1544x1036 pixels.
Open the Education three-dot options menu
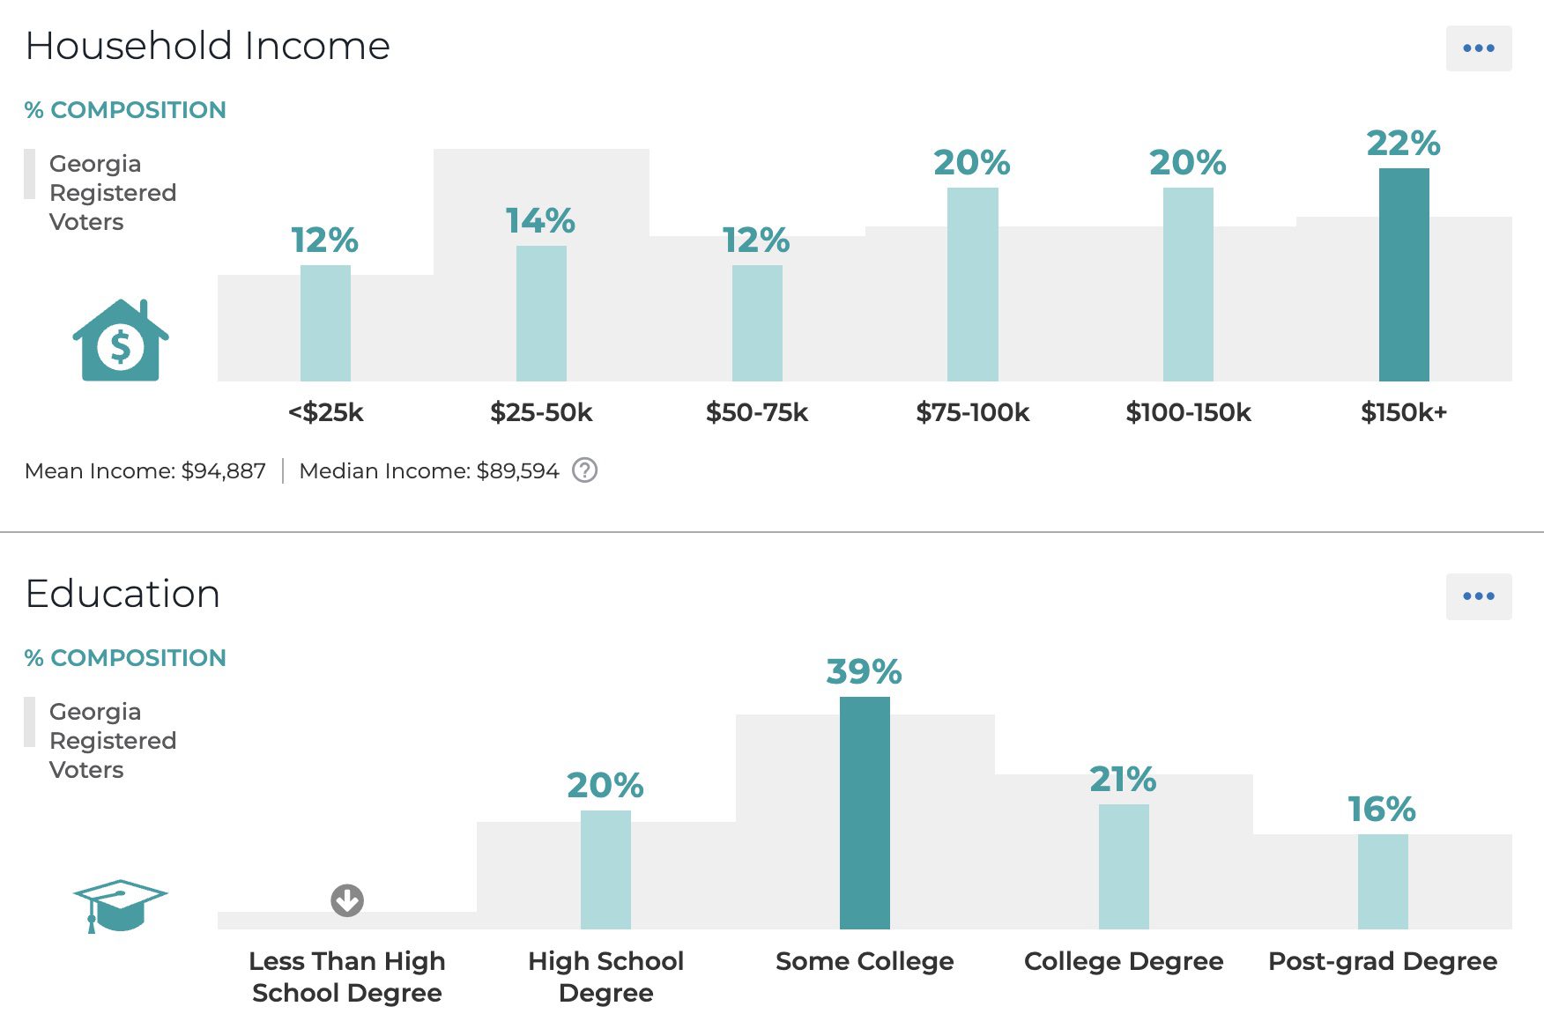pyautogui.click(x=1479, y=596)
